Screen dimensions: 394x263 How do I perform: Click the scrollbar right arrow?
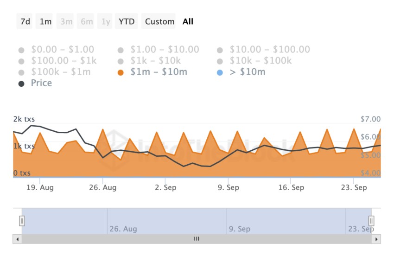376,239
